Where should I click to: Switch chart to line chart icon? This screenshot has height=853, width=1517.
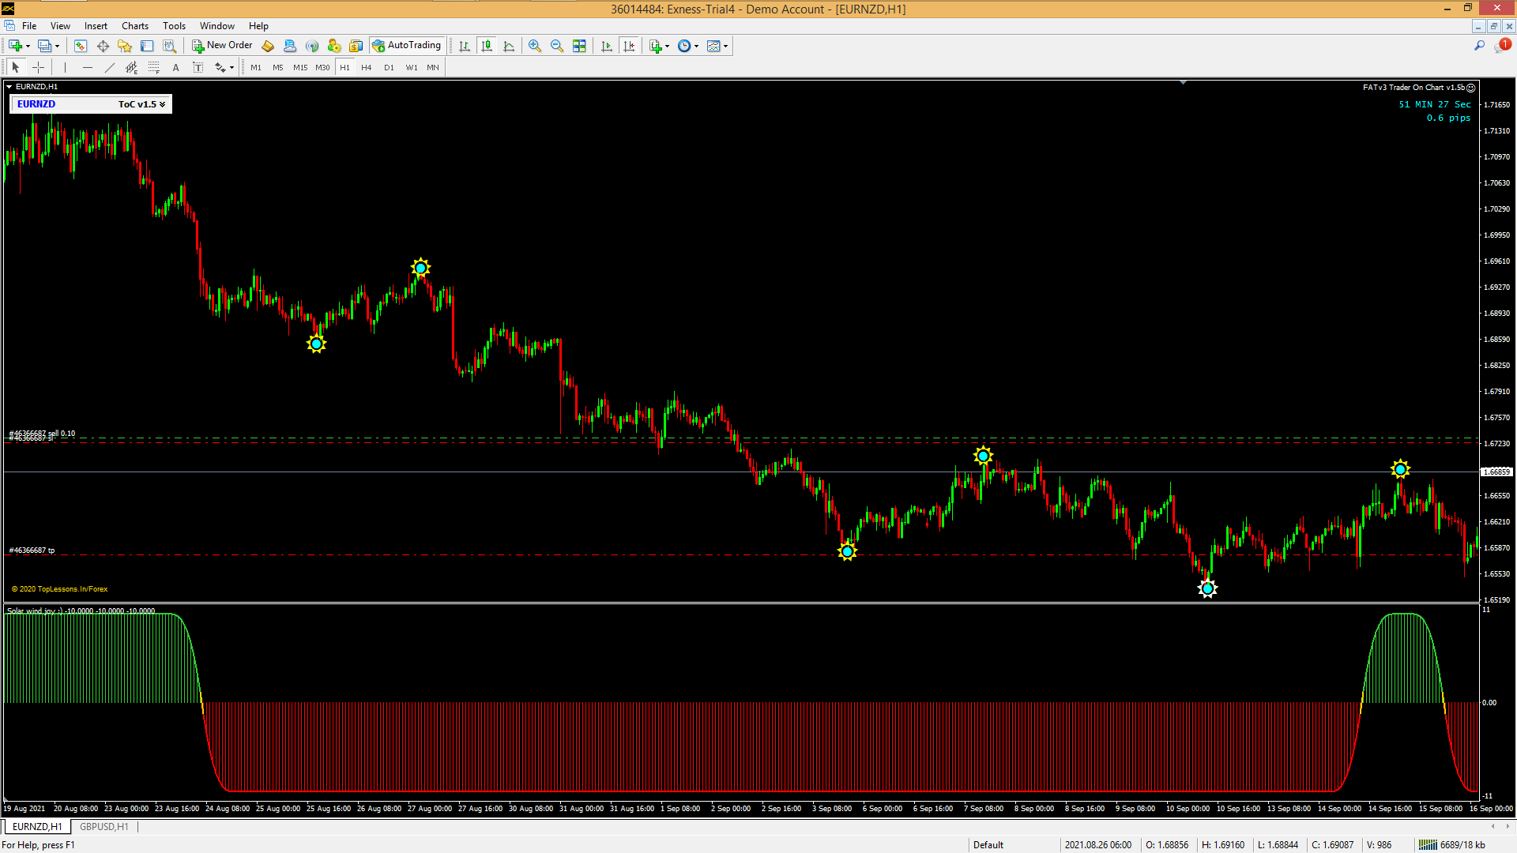(509, 46)
